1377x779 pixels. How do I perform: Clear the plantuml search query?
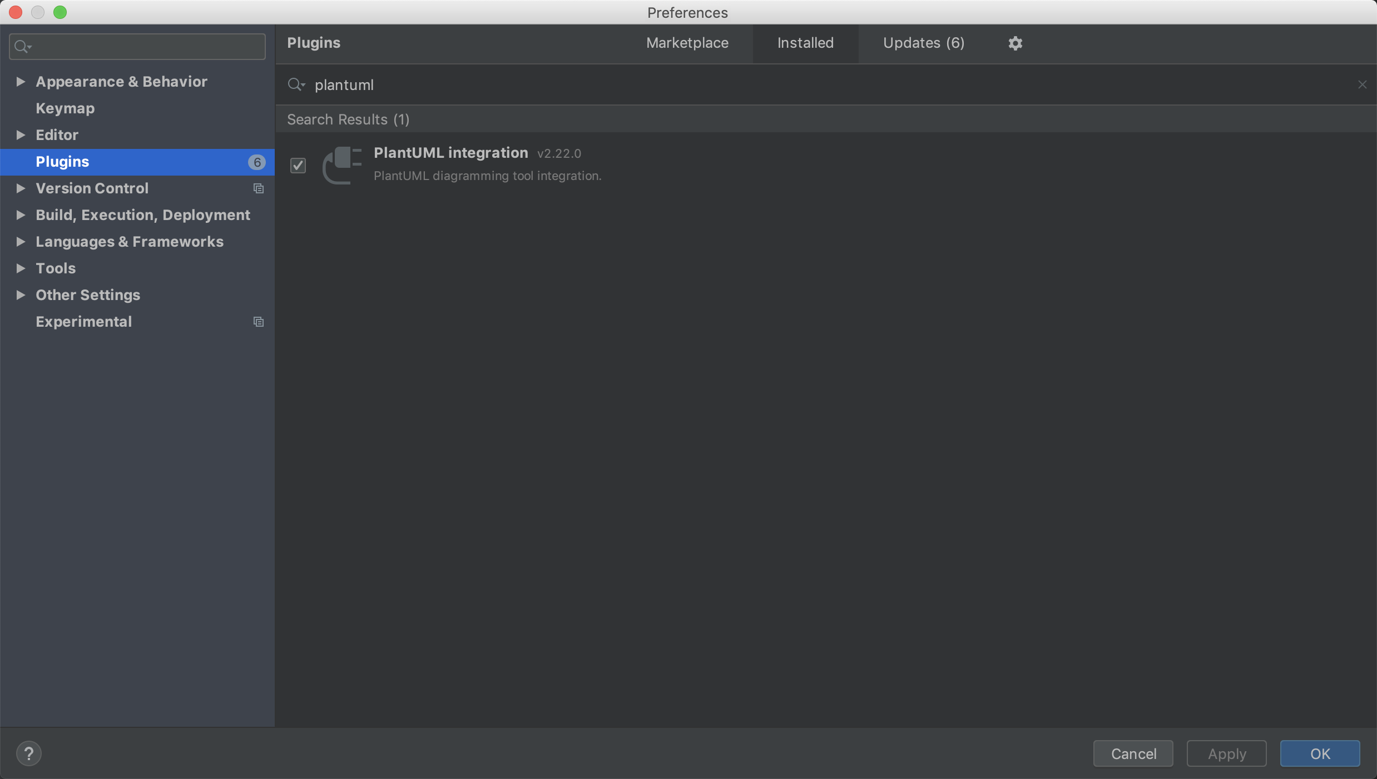pyautogui.click(x=1363, y=84)
